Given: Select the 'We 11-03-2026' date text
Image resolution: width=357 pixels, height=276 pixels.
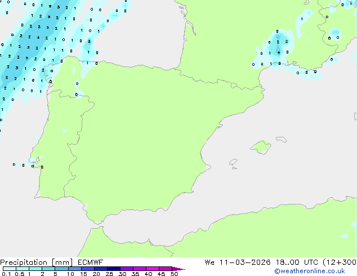Looking at the screenshot, I should 238,262.
